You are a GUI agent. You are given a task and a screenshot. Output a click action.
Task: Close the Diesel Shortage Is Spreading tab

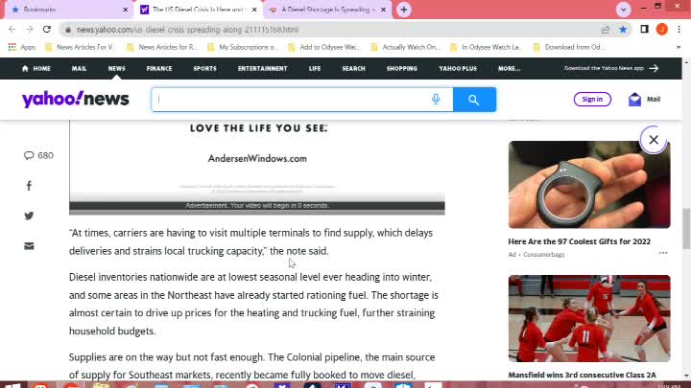point(383,10)
